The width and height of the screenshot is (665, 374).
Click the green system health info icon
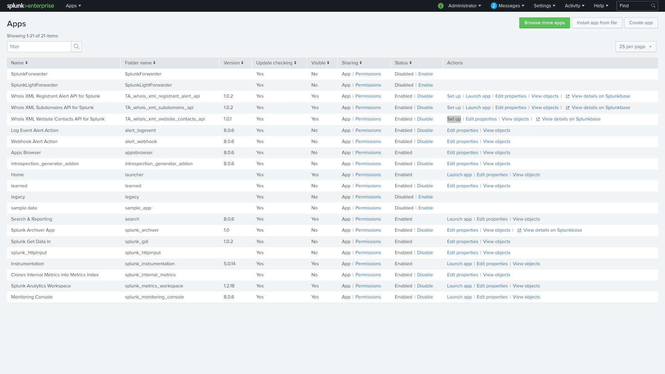(441, 6)
